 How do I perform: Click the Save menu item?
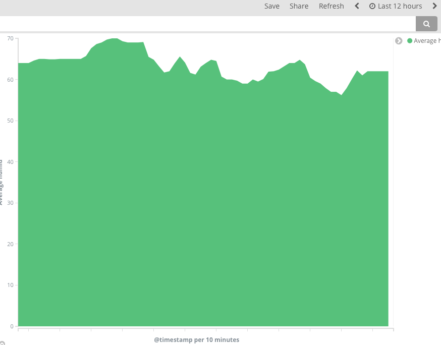point(271,6)
